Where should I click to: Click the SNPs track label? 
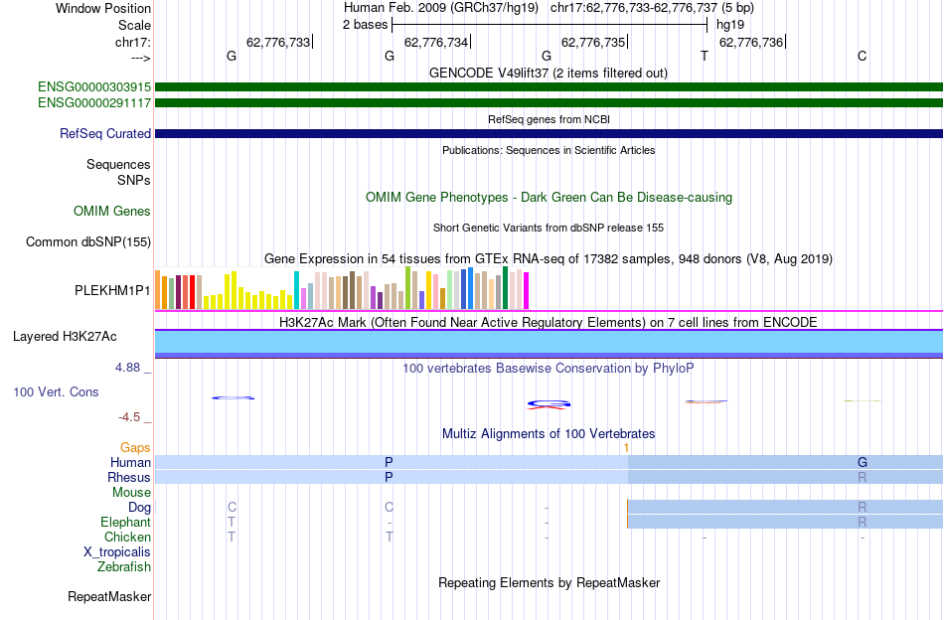134,180
